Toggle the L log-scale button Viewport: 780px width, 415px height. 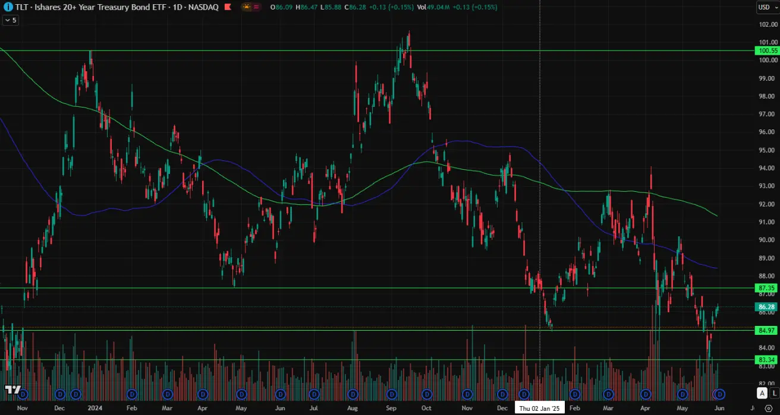pos(773,393)
